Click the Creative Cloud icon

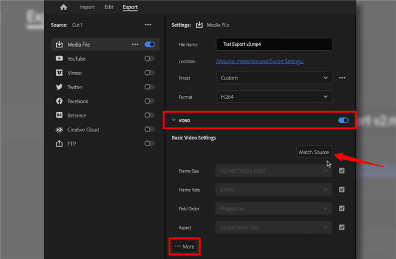59,130
